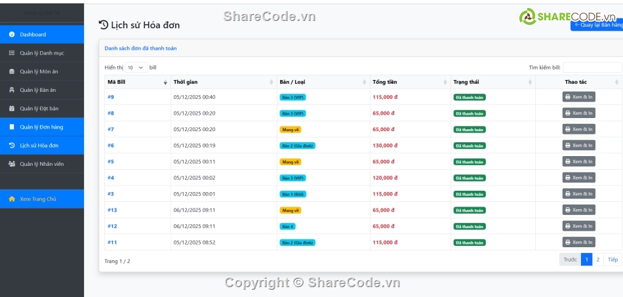
Task: Click bill number #6 link
Action: 111,146
